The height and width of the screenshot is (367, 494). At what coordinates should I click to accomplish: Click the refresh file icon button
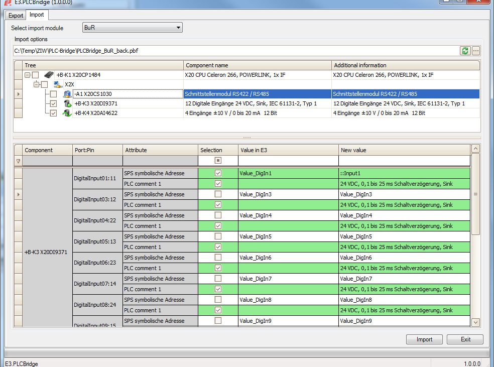[465, 51]
